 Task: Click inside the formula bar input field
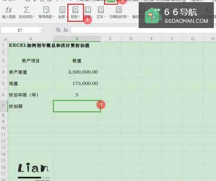click(x=105, y=30)
